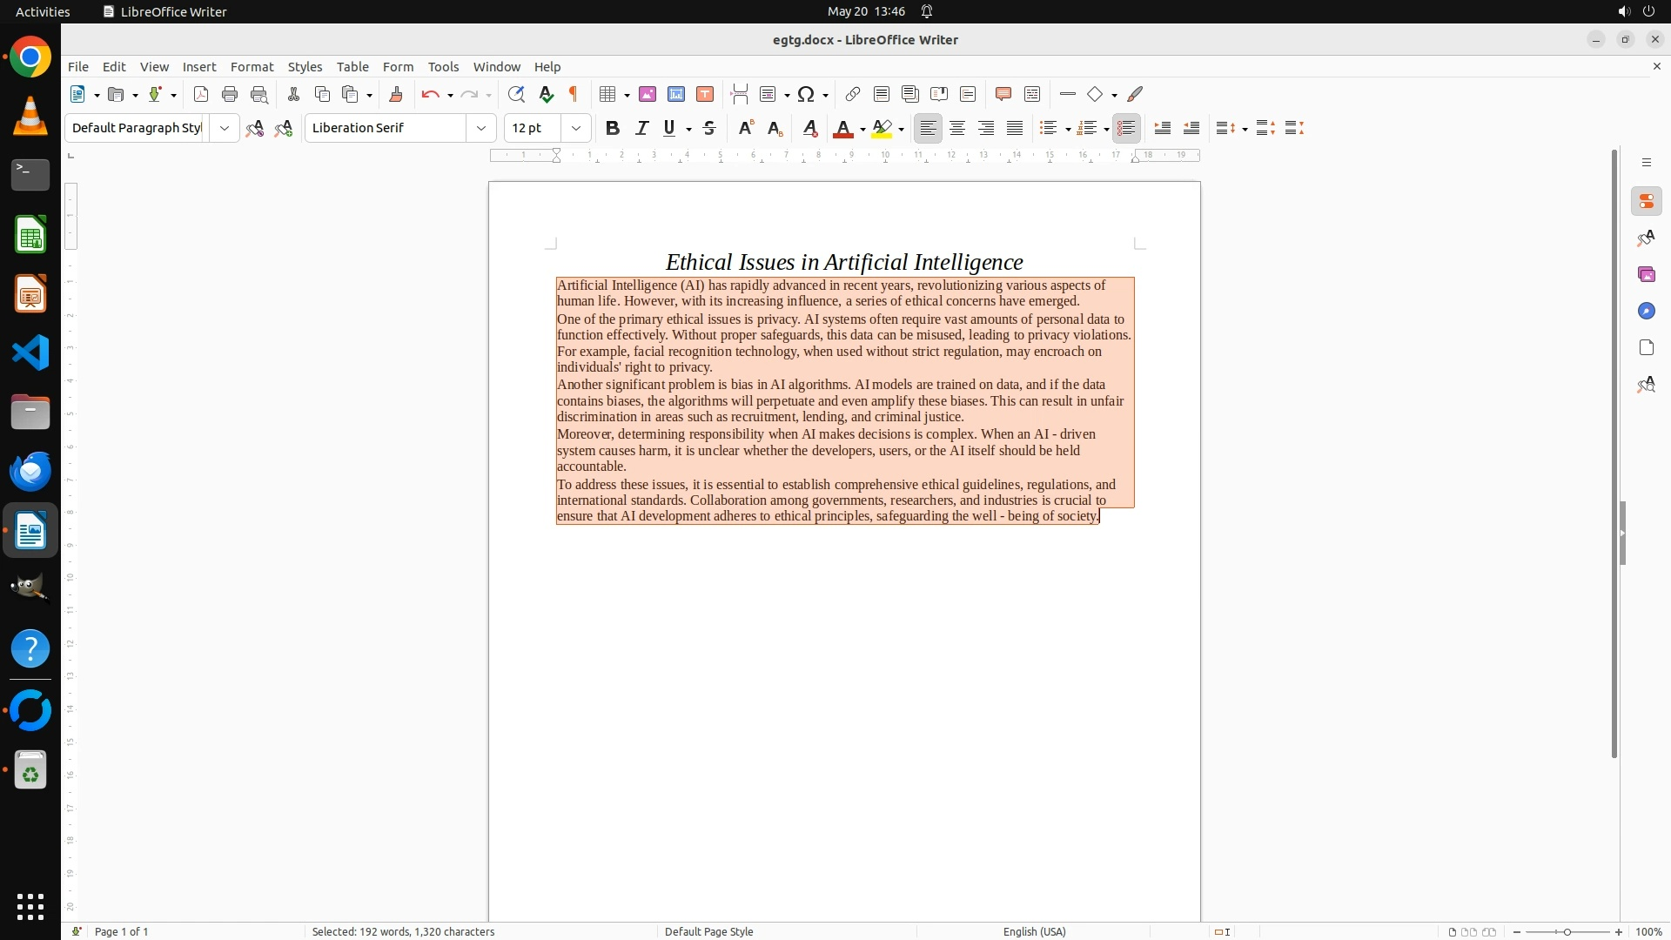Image resolution: width=1671 pixels, height=940 pixels.
Task: Open the Format menu
Action: point(252,67)
